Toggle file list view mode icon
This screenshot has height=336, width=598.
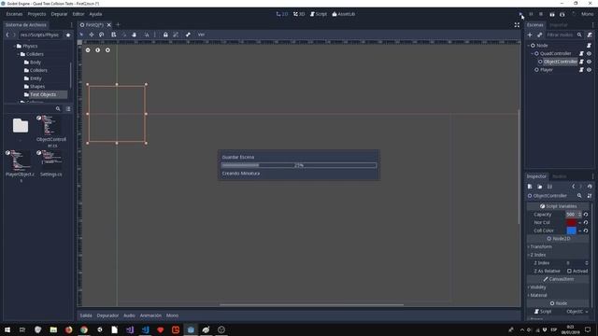[x=68, y=109]
